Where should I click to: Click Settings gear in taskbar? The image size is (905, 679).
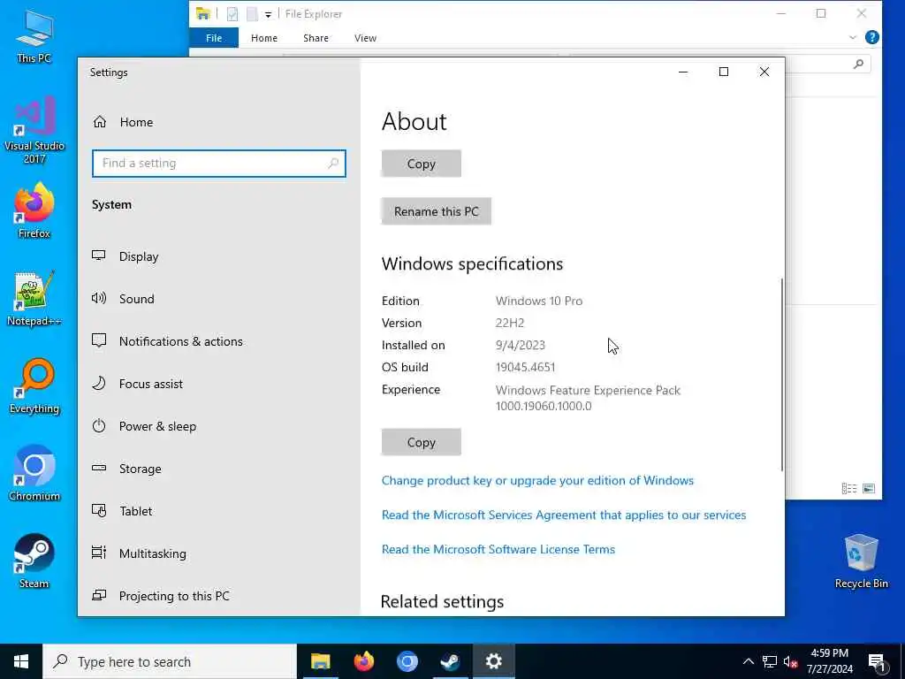pyautogui.click(x=493, y=661)
